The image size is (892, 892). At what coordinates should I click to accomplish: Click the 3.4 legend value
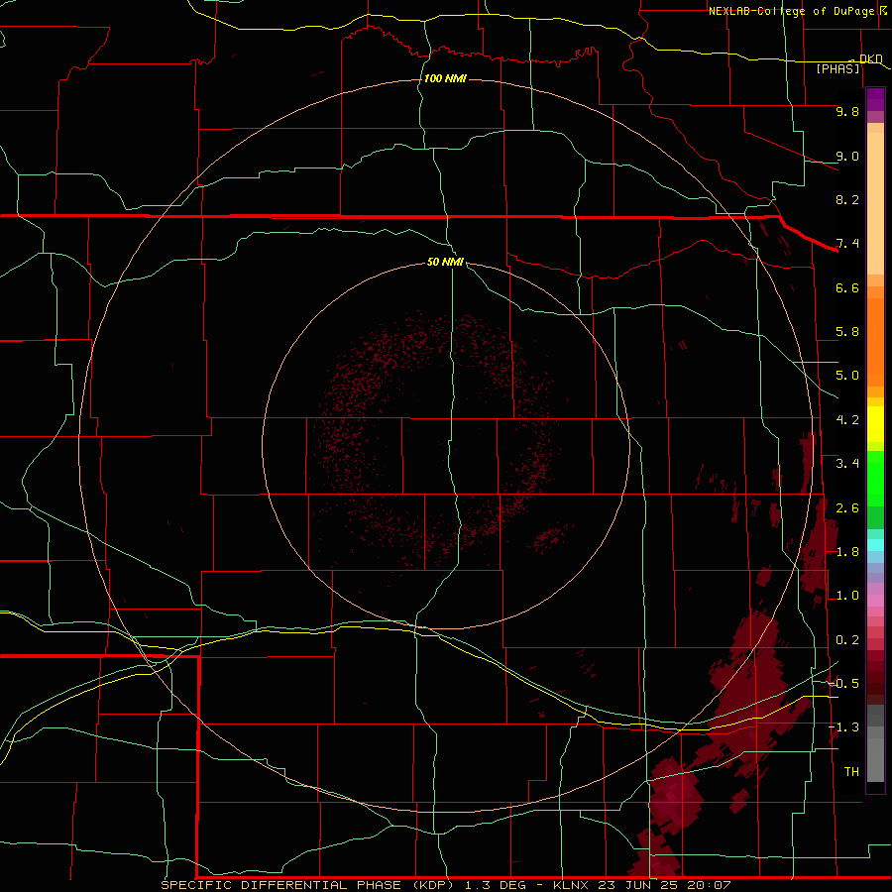click(x=847, y=464)
